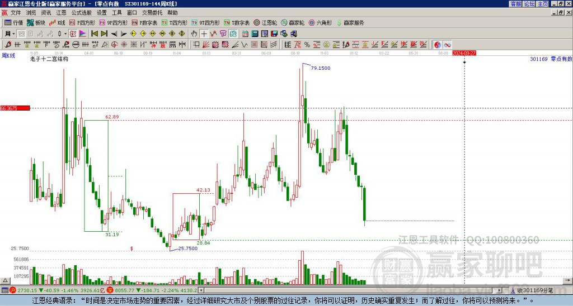Jump to last bar green arrow
Image resolution: width=573 pixels, height=306 pixels.
104,34
